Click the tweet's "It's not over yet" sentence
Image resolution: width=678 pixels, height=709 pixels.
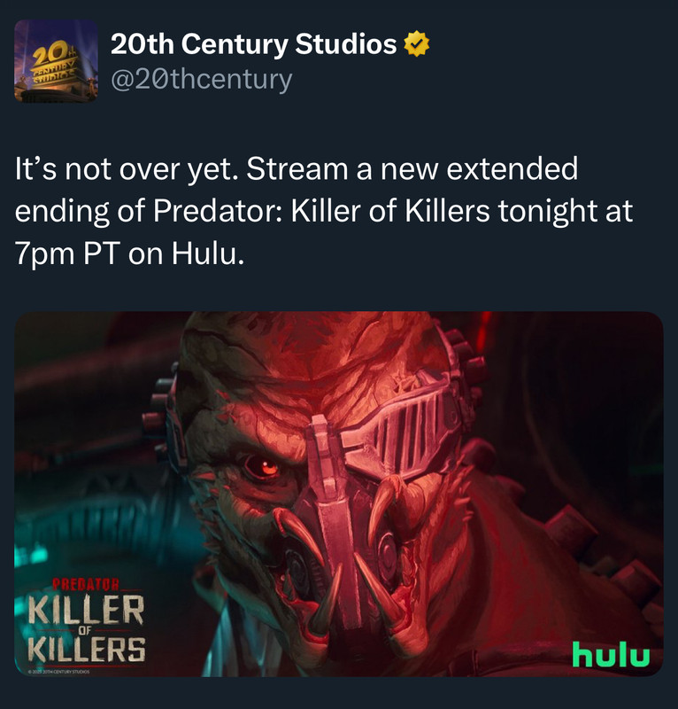[x=126, y=168]
